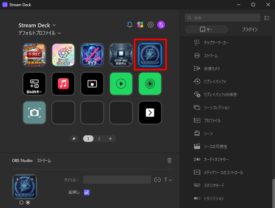Select the microphone mute key
This screenshot has width=275, height=208.
click(92, 55)
